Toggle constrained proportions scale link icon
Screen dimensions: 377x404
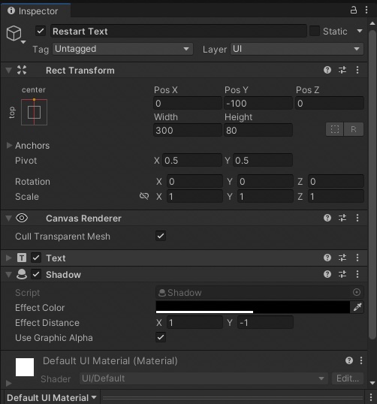[x=144, y=196]
